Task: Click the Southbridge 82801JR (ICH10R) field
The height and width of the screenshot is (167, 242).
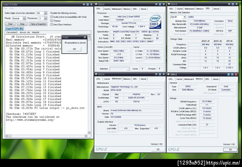Action: click(x=136, y=98)
